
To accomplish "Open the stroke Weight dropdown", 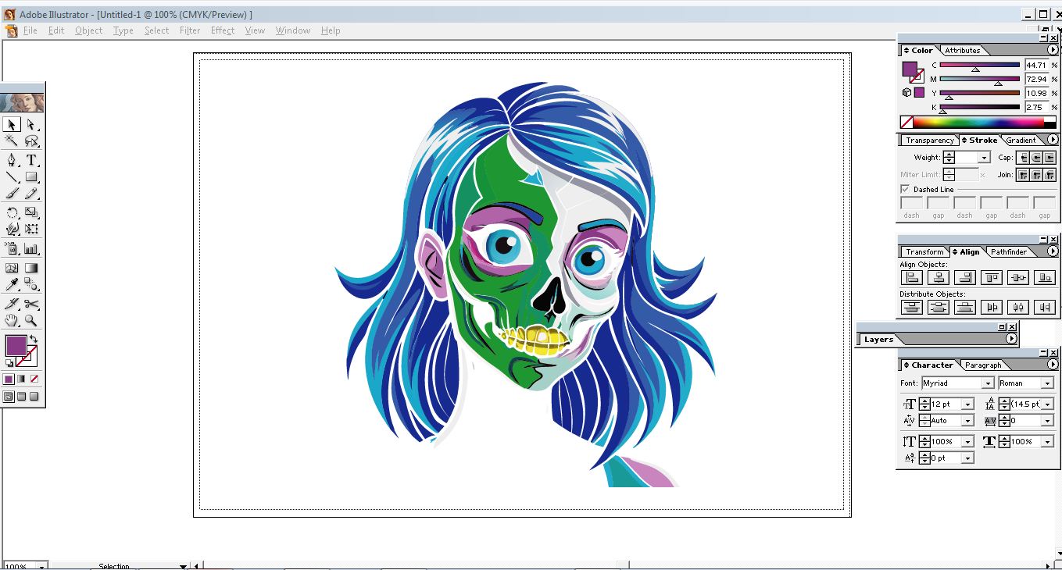I will tap(984, 158).
